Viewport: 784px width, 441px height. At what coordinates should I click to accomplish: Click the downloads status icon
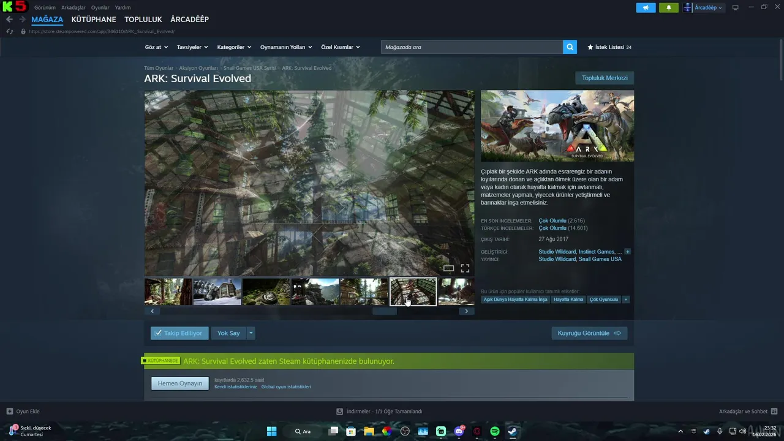coord(340,412)
